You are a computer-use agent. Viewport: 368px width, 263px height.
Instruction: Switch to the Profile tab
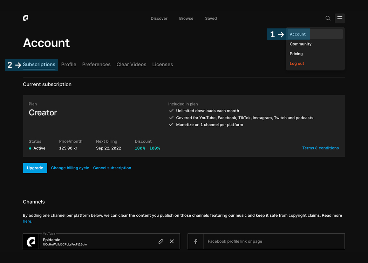tap(69, 65)
